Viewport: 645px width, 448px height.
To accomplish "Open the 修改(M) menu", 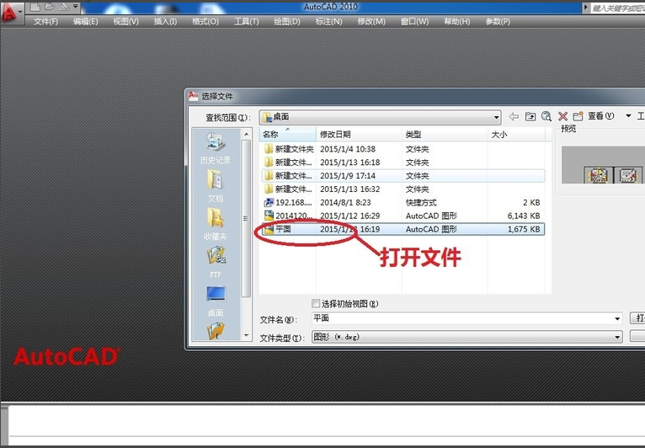I will click(x=371, y=21).
